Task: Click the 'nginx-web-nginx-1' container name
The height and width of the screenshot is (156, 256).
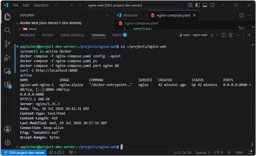Action: [x=37, y=85]
